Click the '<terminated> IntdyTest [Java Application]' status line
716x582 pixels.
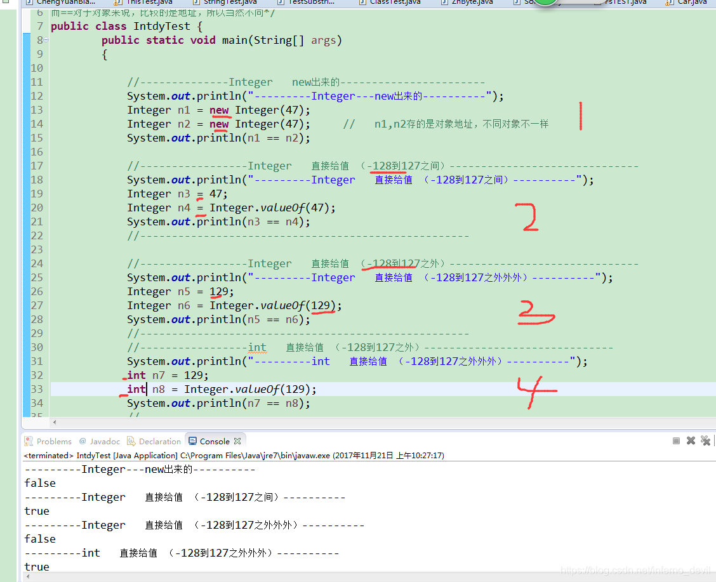(234, 455)
